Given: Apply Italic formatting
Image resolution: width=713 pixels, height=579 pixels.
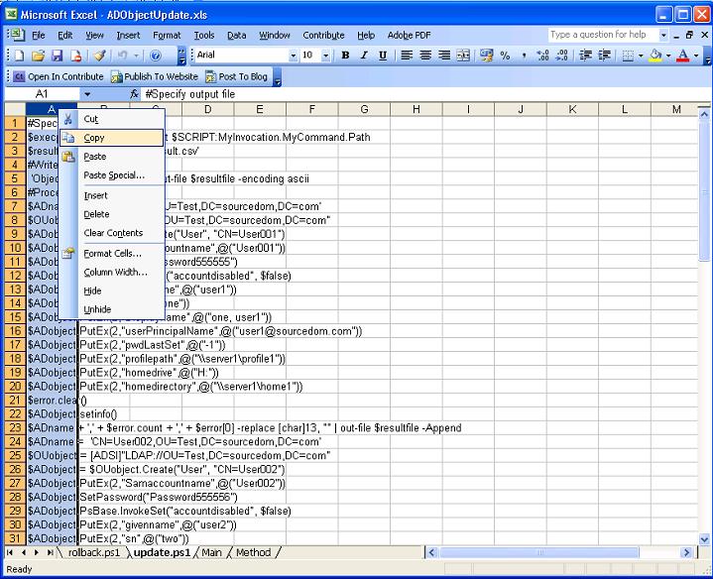Looking at the screenshot, I should [x=365, y=56].
